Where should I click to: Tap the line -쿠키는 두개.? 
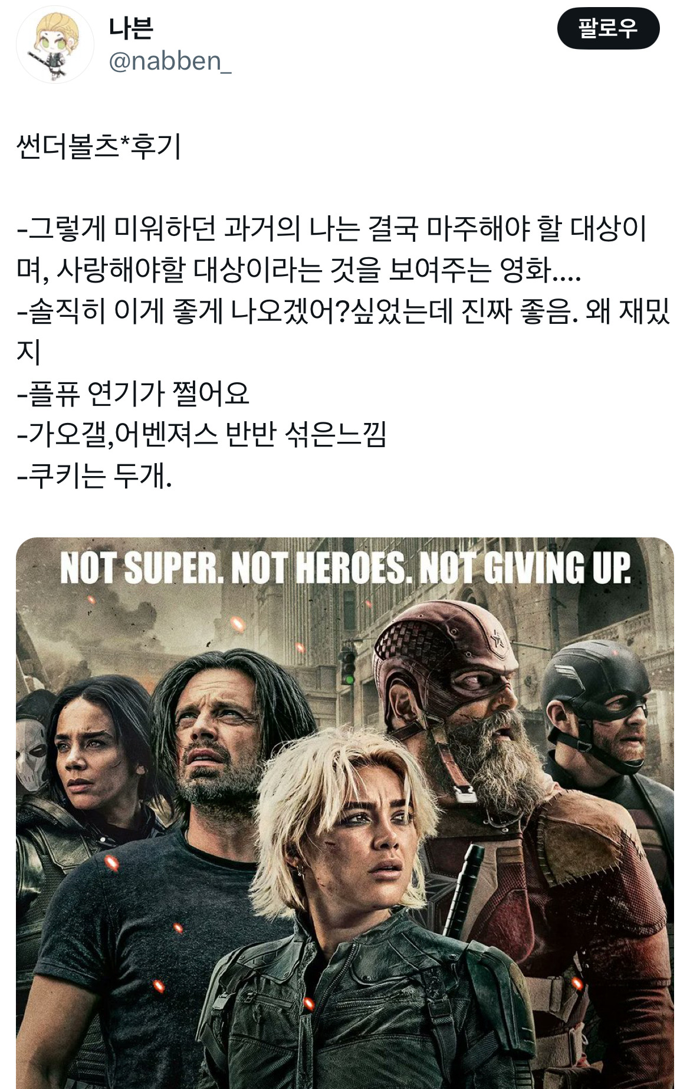pyautogui.click(x=94, y=476)
